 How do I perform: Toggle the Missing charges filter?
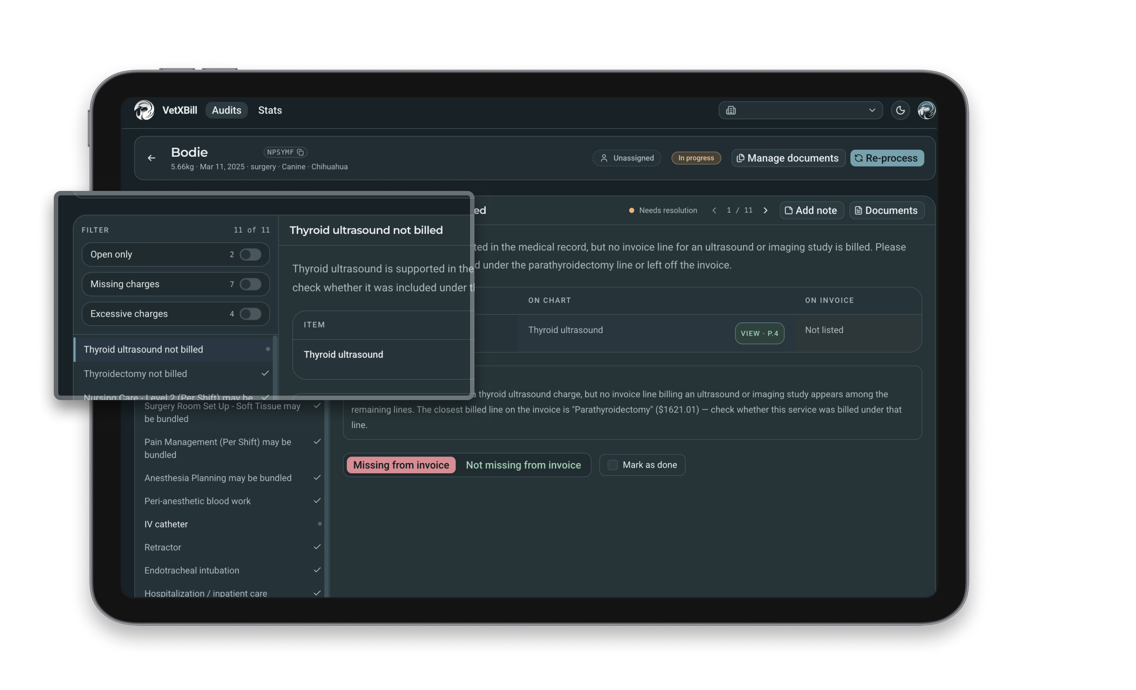click(x=250, y=284)
